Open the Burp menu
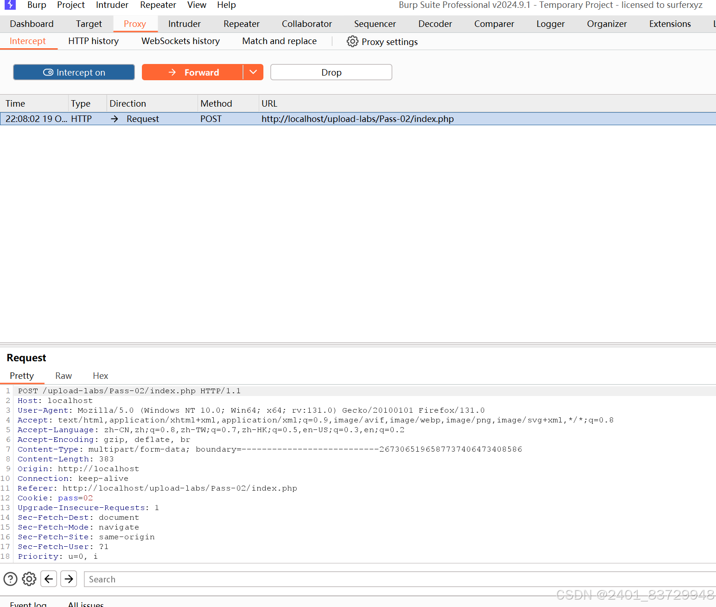 (x=37, y=5)
